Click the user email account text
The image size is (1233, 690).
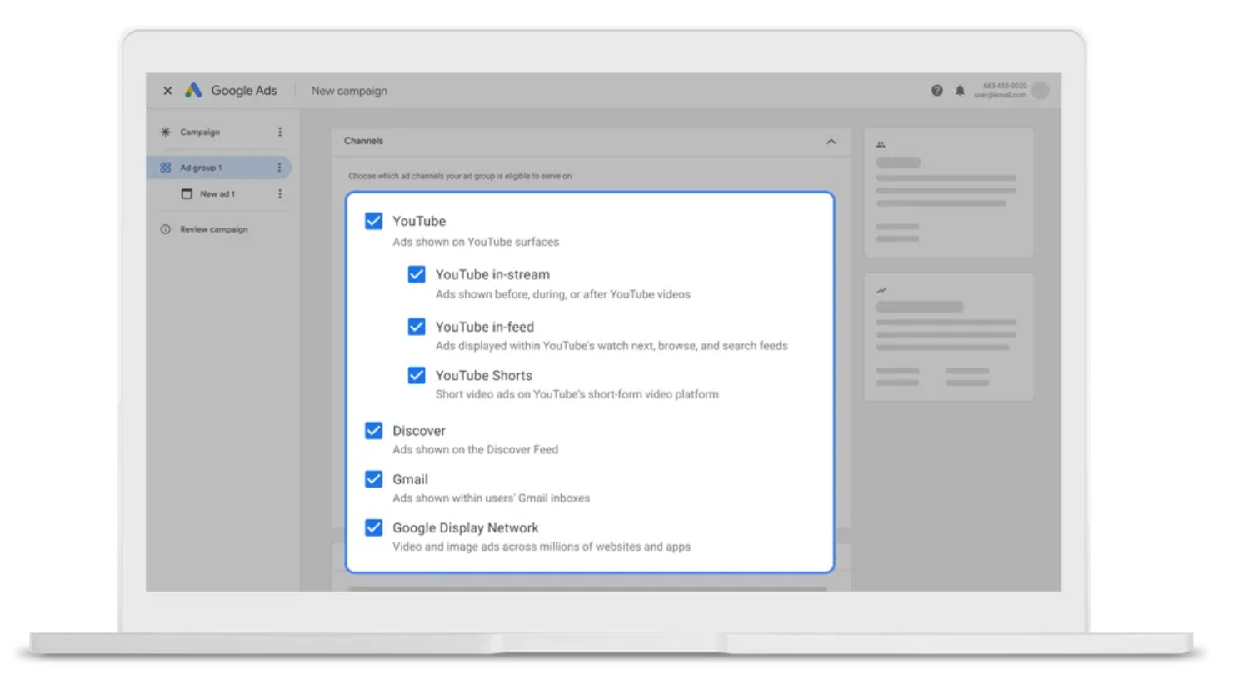pyautogui.click(x=1000, y=95)
